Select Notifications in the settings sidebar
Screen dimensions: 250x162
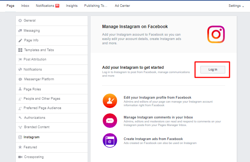pos(52,69)
